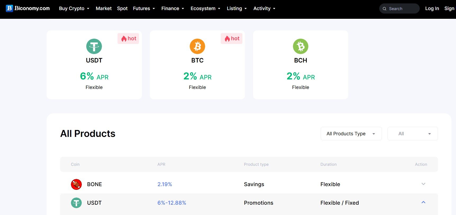Open the All Products Type dropdown
The width and height of the screenshot is (456, 215).
[x=351, y=134]
